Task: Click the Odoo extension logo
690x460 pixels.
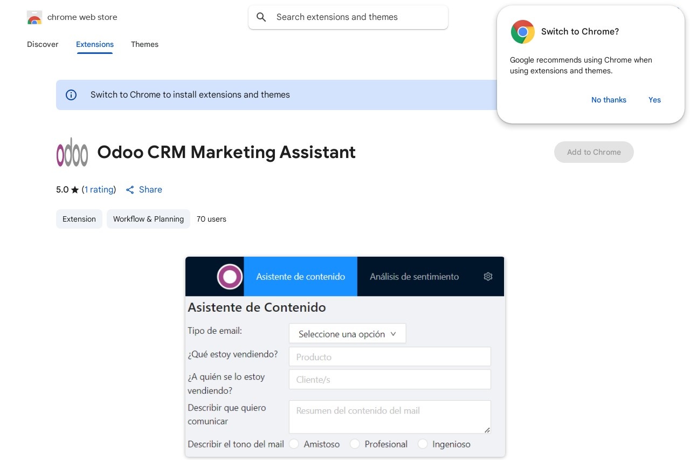Action: point(72,152)
